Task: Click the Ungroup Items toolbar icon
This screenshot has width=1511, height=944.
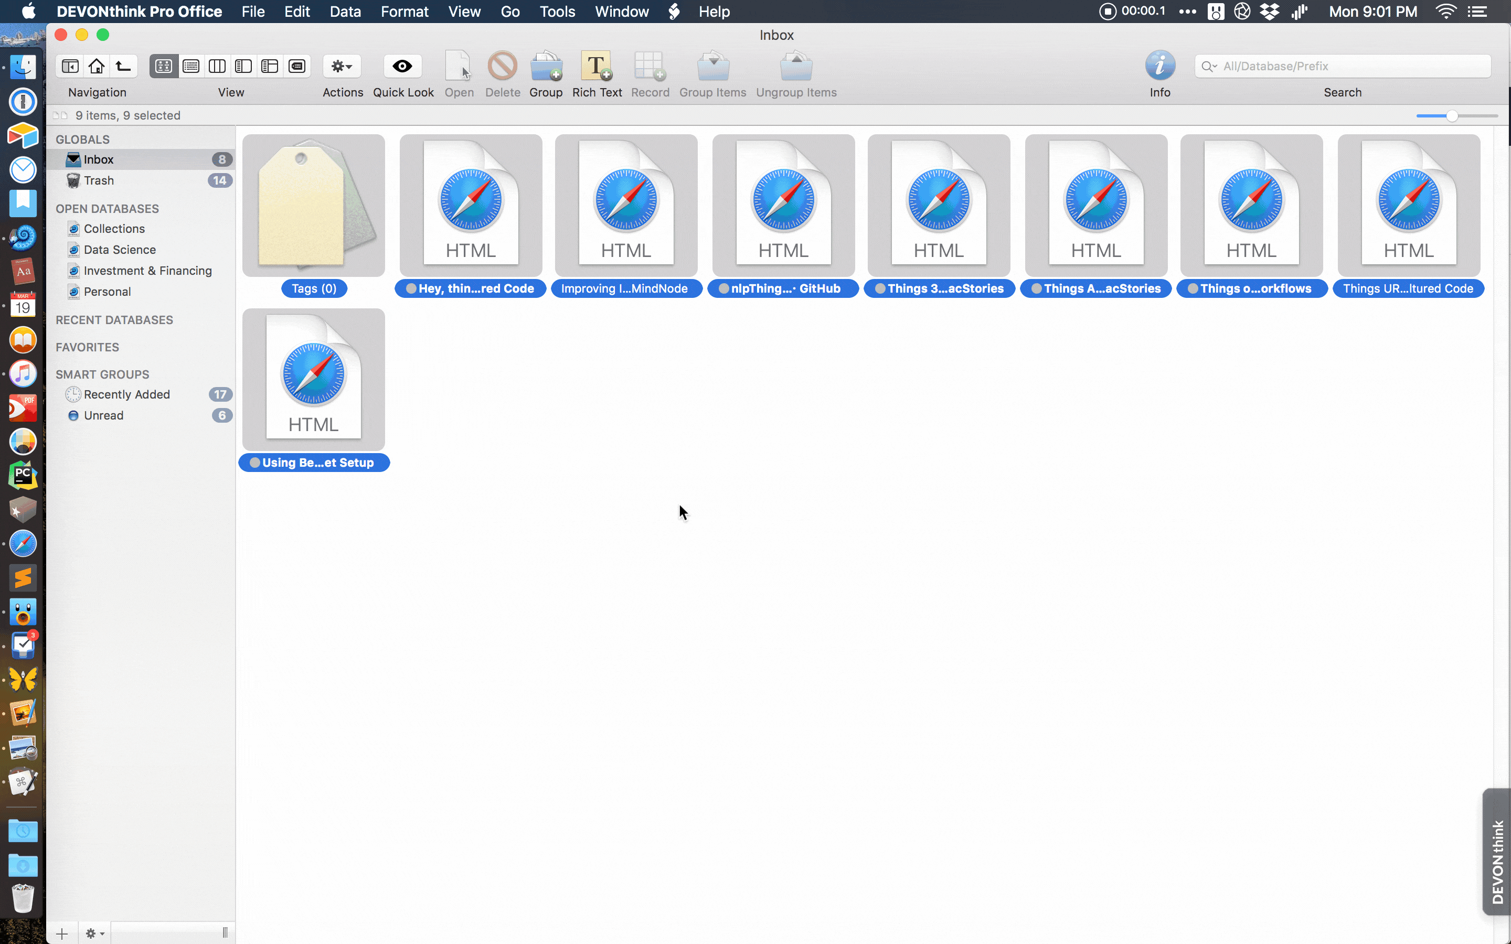Action: (795, 66)
